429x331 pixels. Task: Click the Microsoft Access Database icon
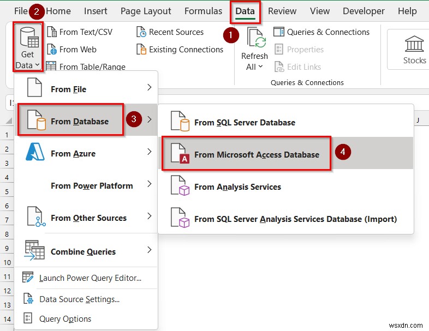[x=180, y=153]
